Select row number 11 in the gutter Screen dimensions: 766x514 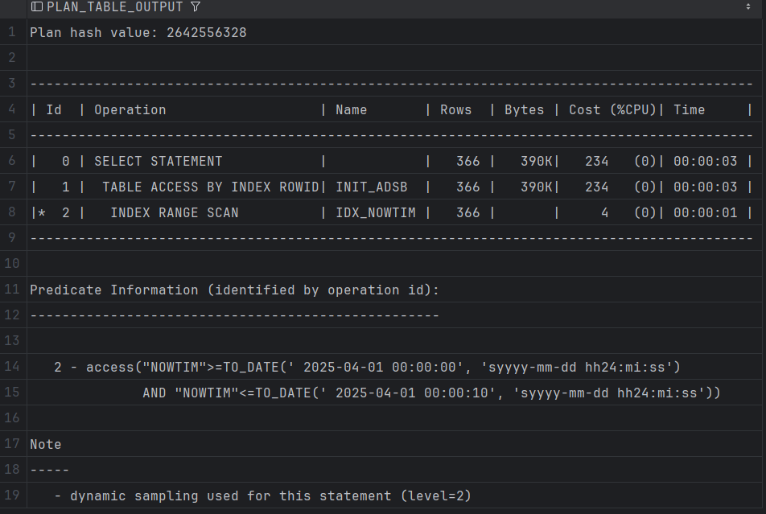coord(12,290)
